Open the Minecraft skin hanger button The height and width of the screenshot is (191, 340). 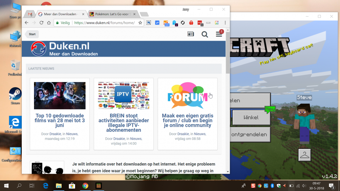coord(305,155)
